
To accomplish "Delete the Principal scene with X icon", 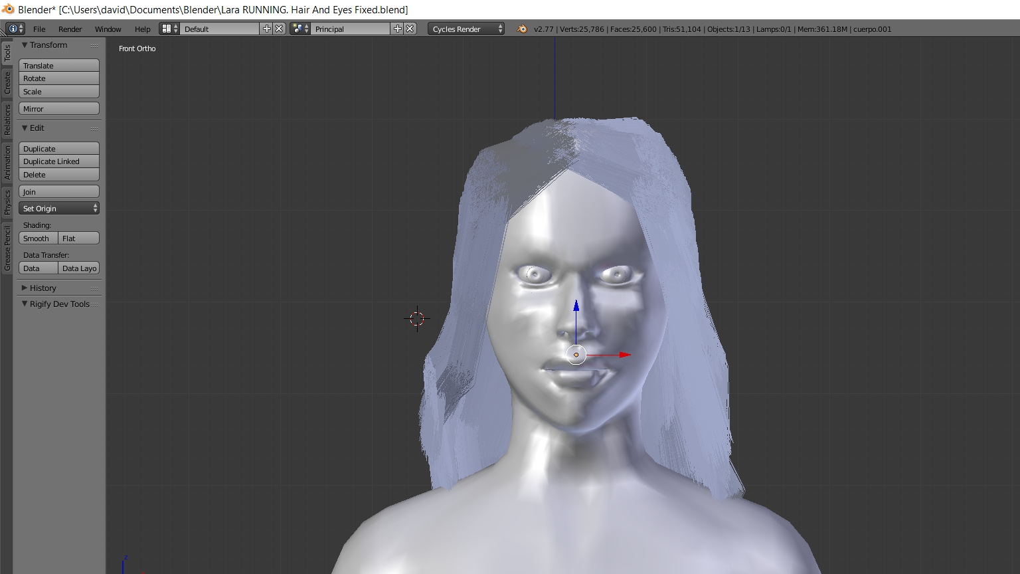I will click(x=410, y=29).
